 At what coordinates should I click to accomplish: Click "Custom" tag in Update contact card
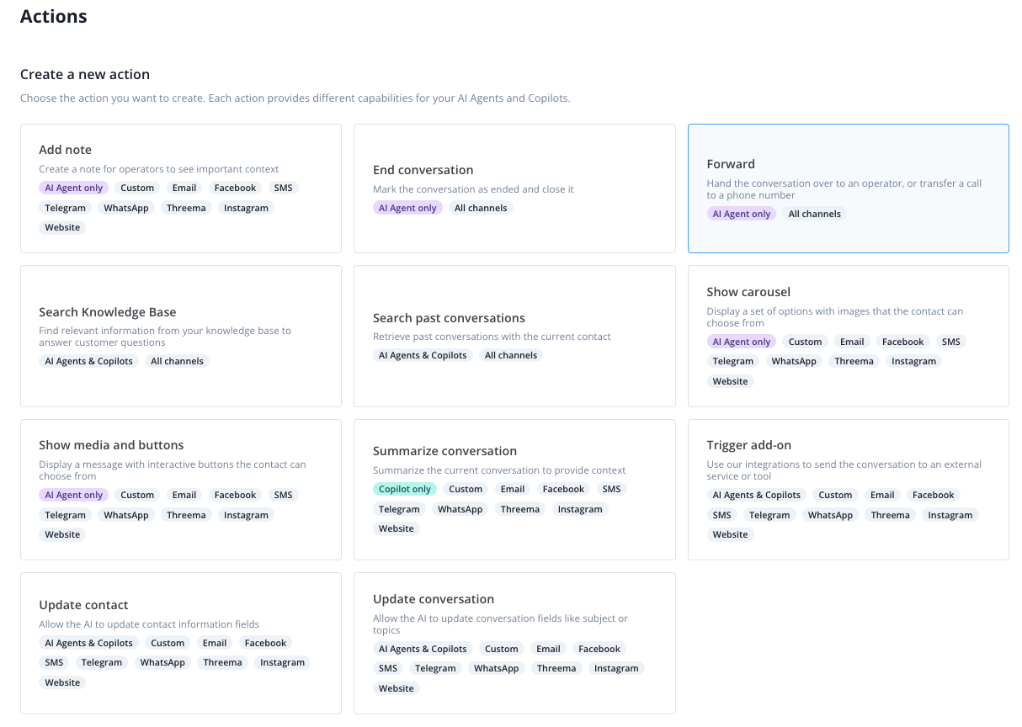[168, 643]
